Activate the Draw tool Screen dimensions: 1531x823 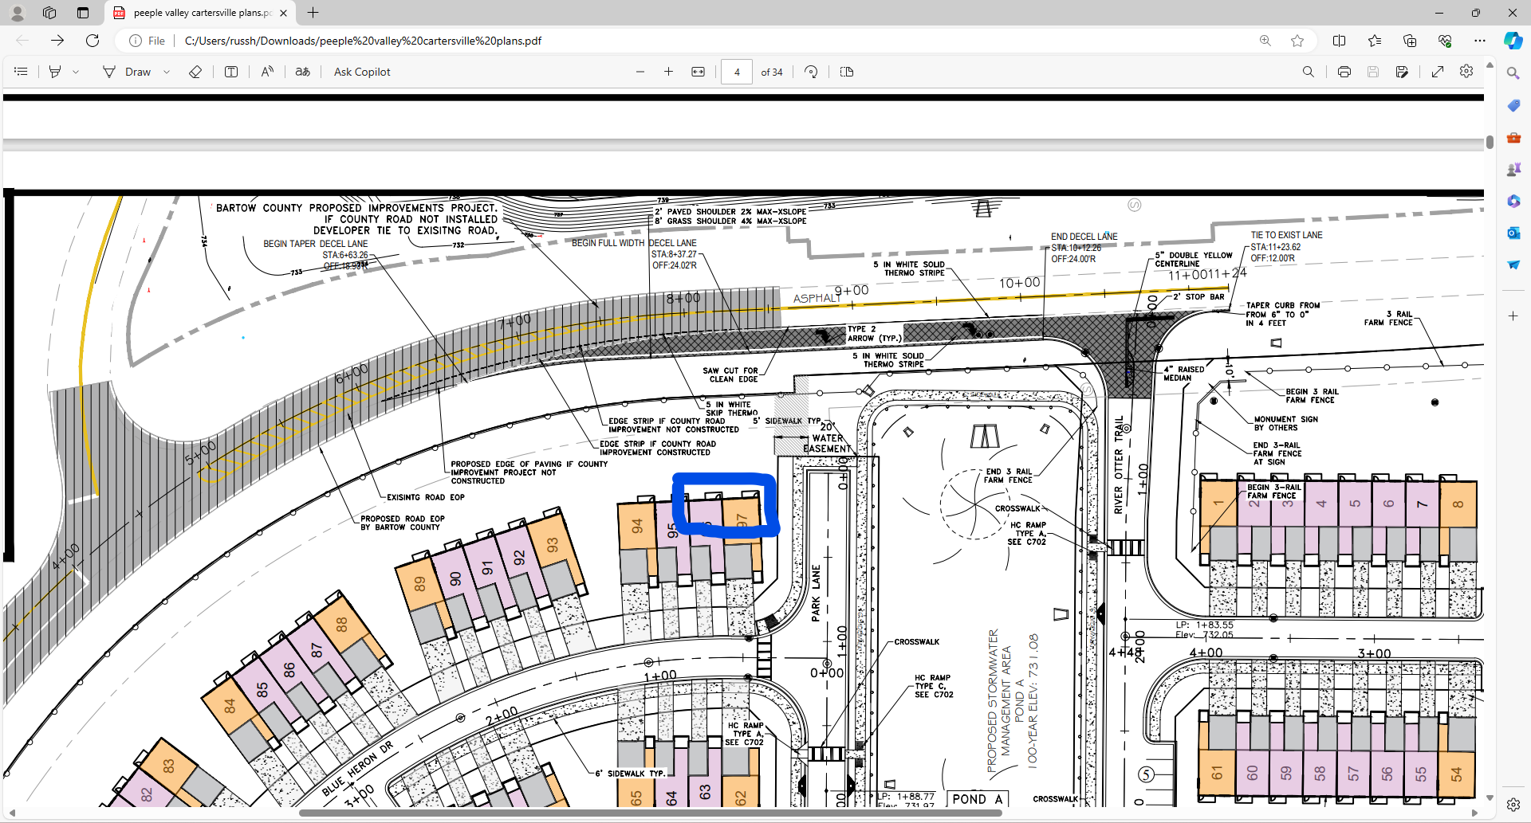pyautogui.click(x=127, y=72)
